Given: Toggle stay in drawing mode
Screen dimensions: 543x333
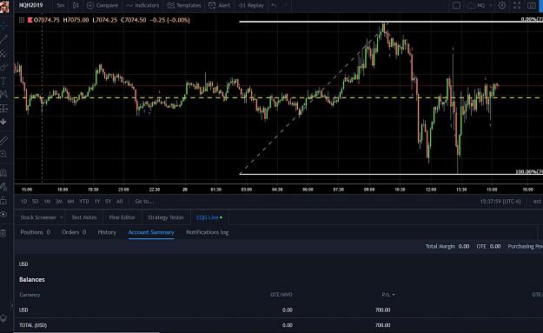Looking at the screenshot, I should point(3,187).
